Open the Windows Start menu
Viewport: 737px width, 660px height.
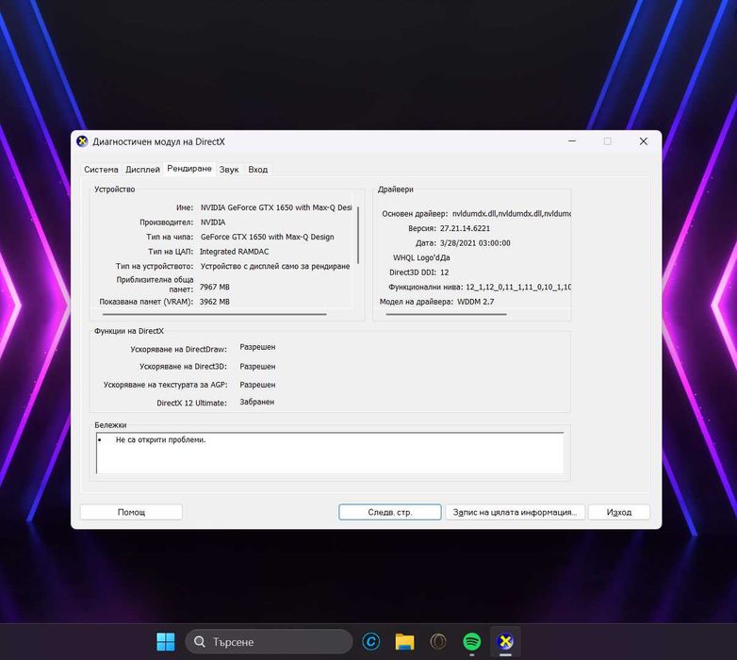(166, 642)
